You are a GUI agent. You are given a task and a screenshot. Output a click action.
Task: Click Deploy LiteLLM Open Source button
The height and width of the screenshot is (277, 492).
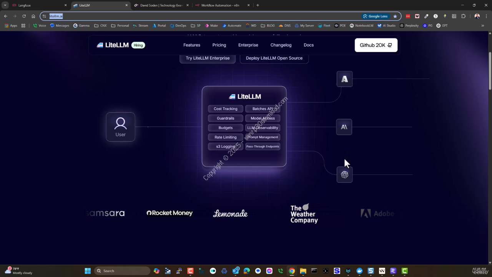pos(274,58)
